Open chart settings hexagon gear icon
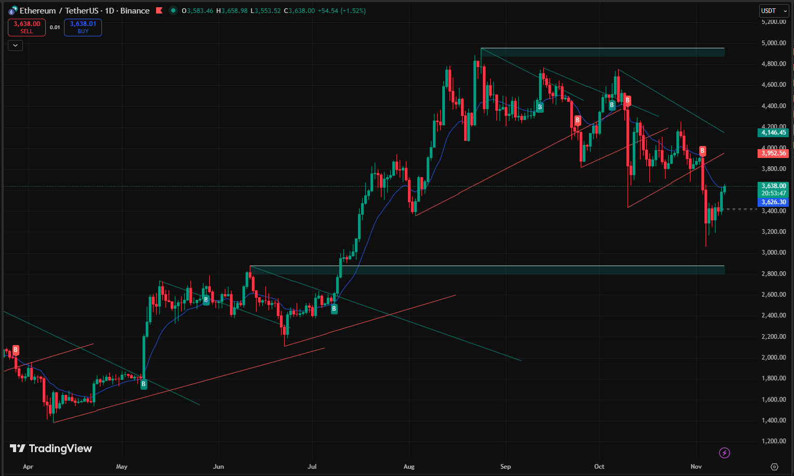 pyautogui.click(x=774, y=467)
